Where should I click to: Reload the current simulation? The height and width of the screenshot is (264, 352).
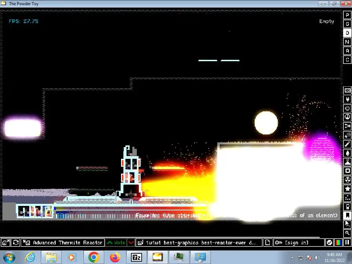[16, 243]
